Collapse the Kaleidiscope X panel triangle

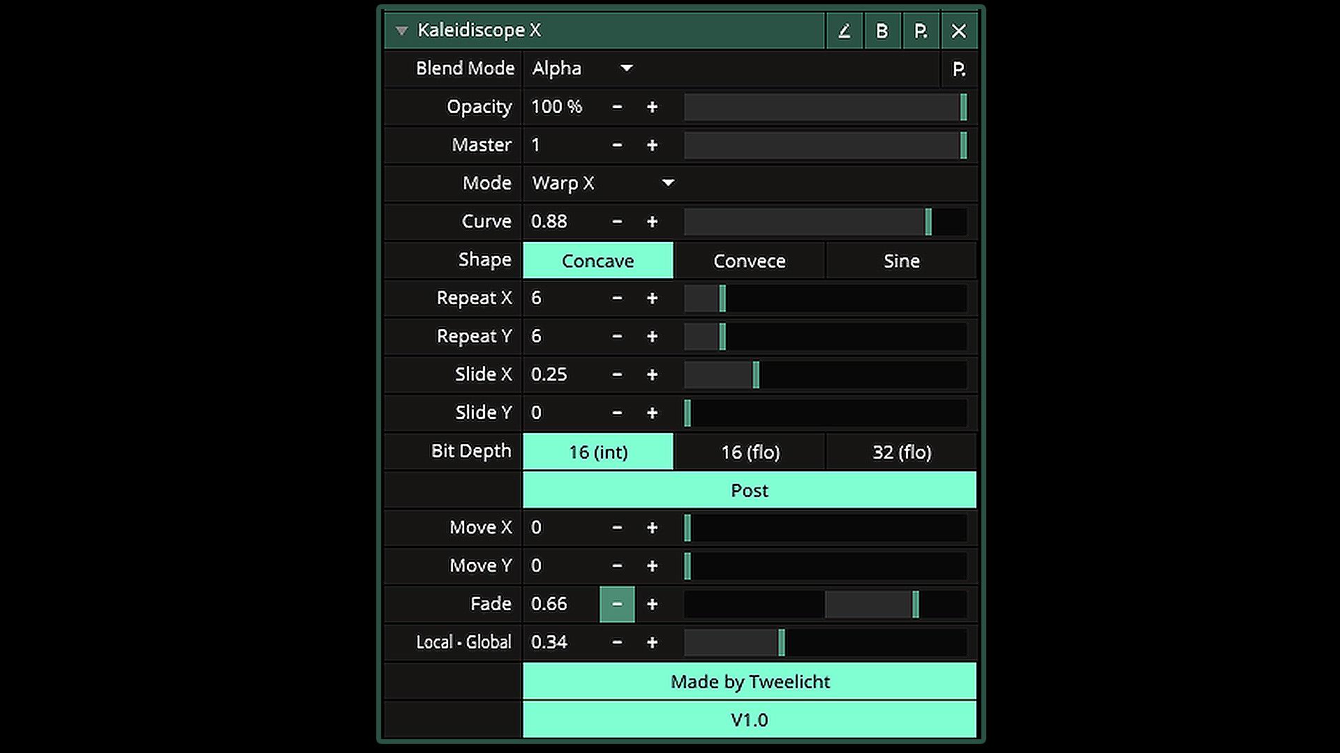click(x=401, y=31)
